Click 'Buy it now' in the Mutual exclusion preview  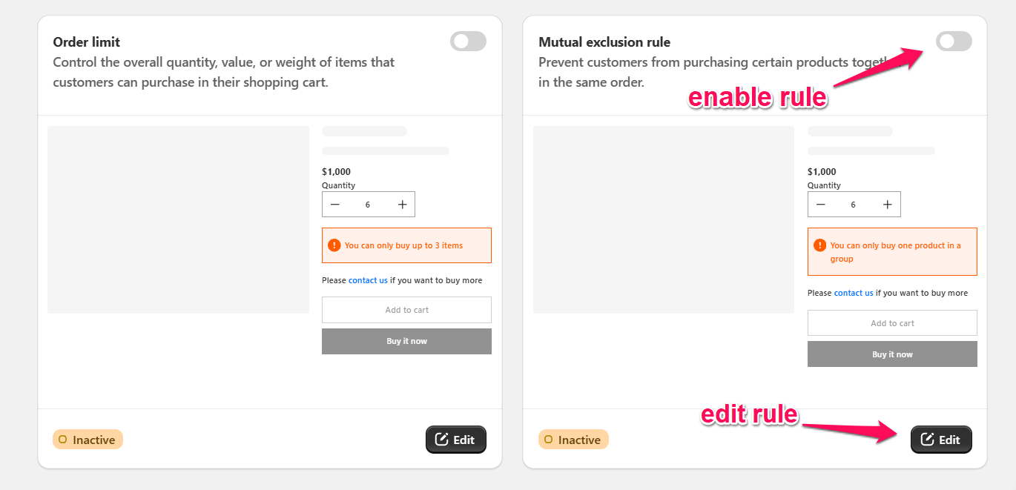(892, 354)
